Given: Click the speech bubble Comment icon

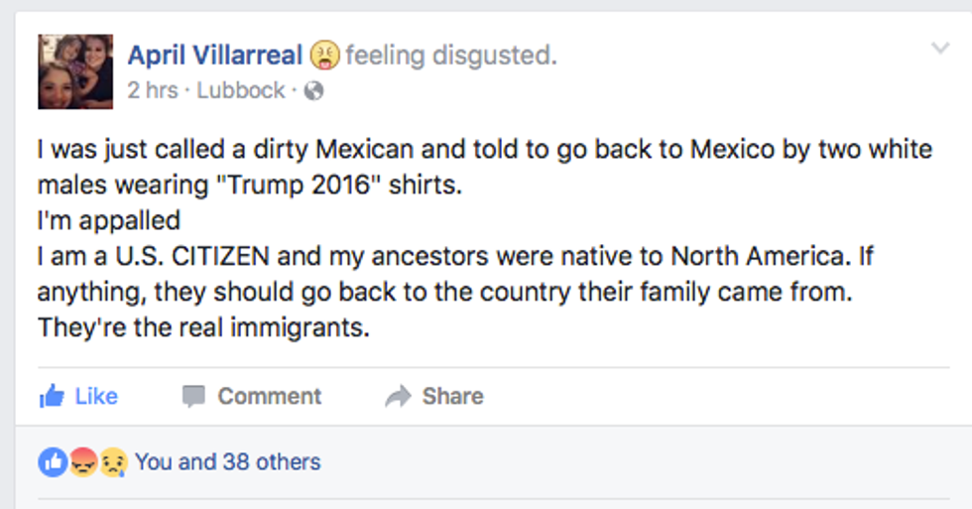Looking at the screenshot, I should point(193,397).
